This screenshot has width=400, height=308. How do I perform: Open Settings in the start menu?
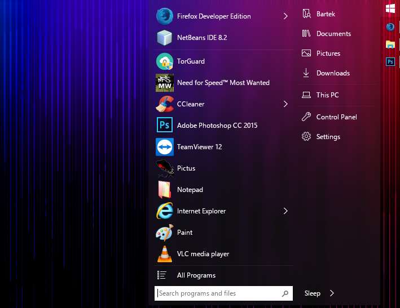pos(328,137)
